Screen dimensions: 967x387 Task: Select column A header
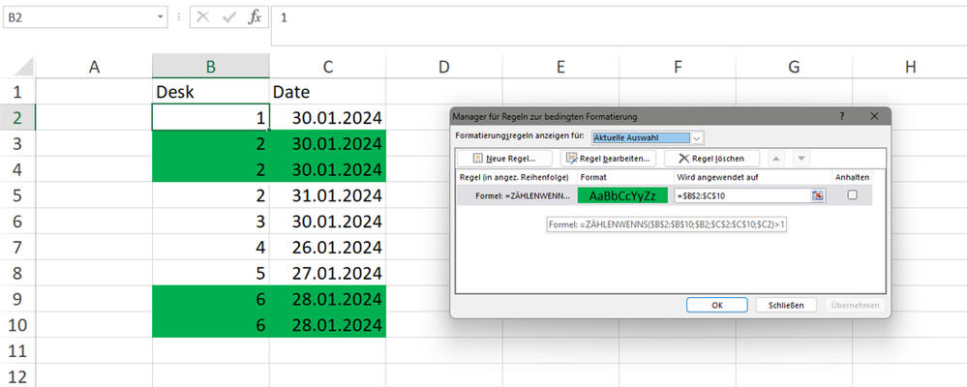[x=94, y=67]
